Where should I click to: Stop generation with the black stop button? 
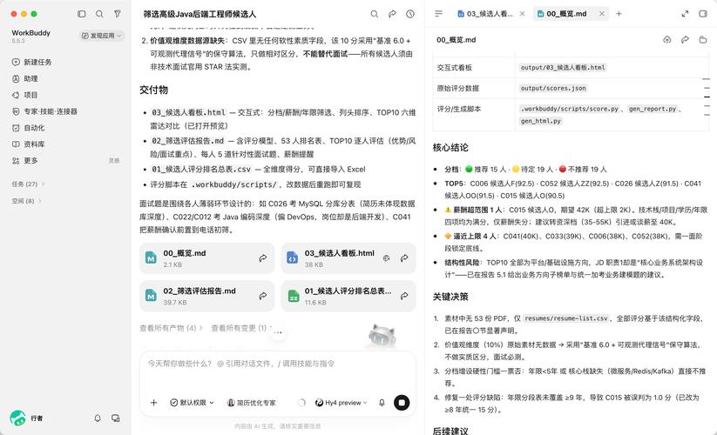[402, 403]
